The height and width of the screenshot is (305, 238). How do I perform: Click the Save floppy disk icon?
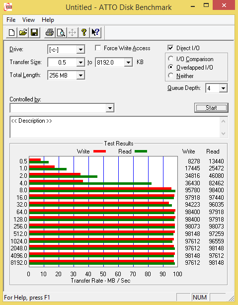point(34,32)
